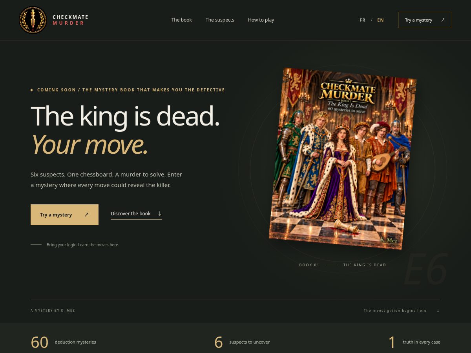Image resolution: width=471 pixels, height=353 pixels.
Task: Click the '1 truth in every case' stat
Action: tap(414, 342)
